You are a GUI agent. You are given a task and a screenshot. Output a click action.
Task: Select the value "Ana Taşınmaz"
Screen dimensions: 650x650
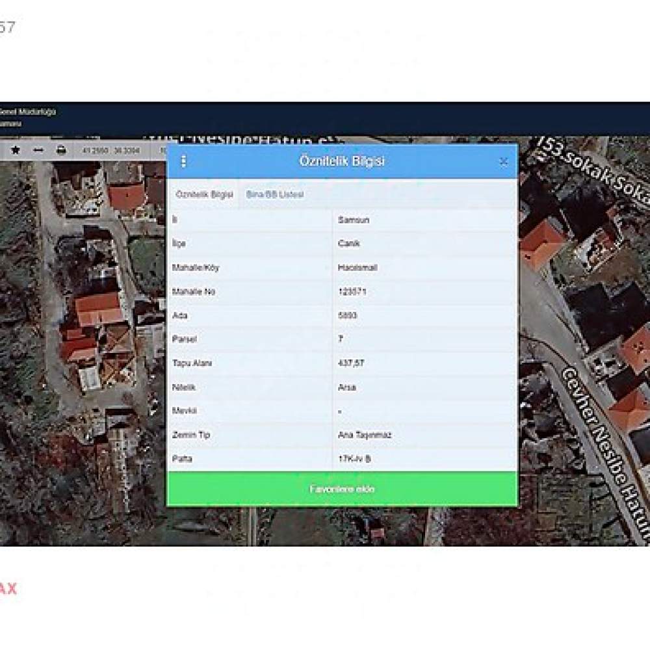[365, 435]
